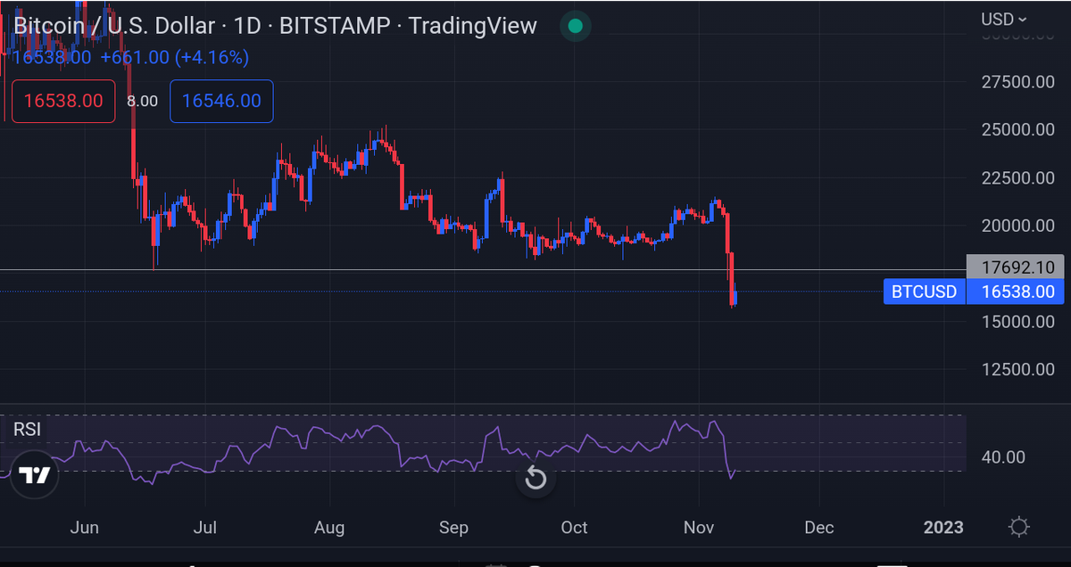Click the red 16538.00 sell price button

(62, 101)
